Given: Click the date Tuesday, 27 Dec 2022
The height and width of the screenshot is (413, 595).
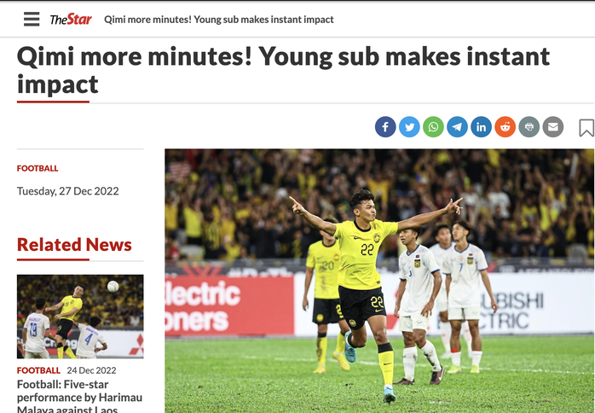Looking at the screenshot, I should pos(68,191).
